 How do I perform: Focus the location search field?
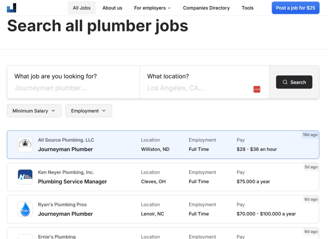pyautogui.click(x=200, y=88)
